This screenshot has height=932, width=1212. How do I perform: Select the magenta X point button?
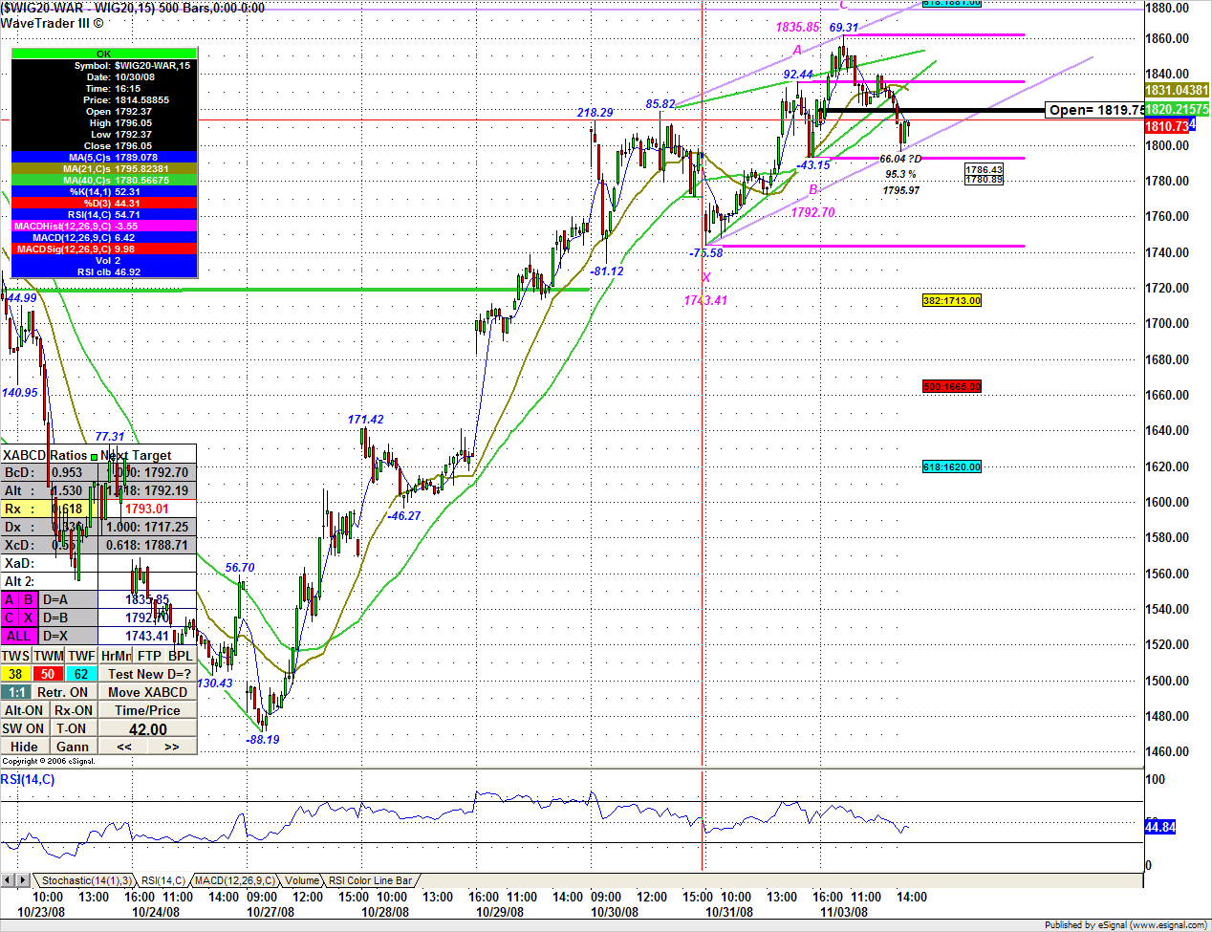point(29,618)
